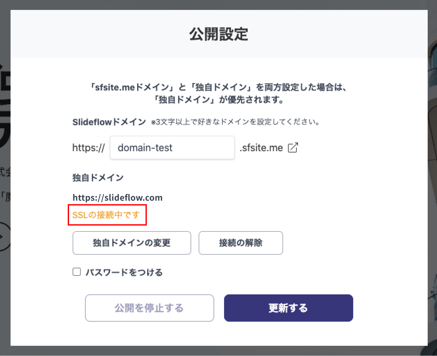Viewport: 437px width, 356px height.
Task: Click the https://slideflow.com custom domain text
Action: coord(117,198)
